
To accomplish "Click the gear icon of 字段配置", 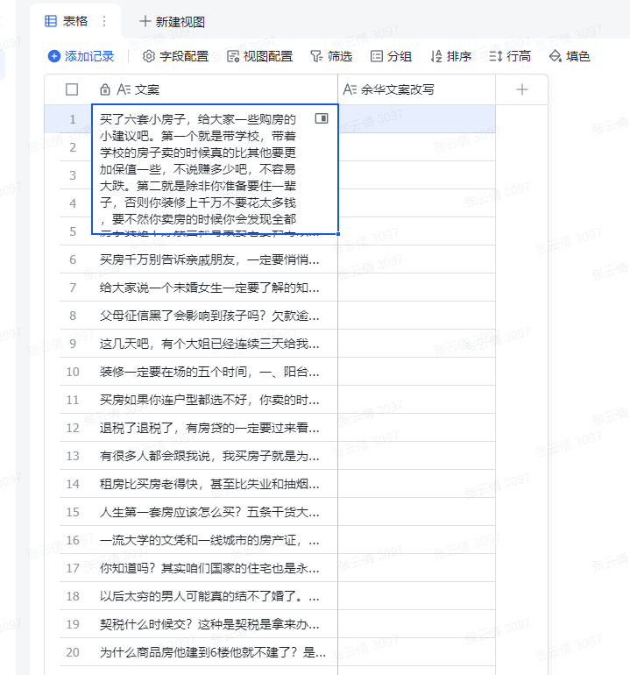I will [x=148, y=56].
